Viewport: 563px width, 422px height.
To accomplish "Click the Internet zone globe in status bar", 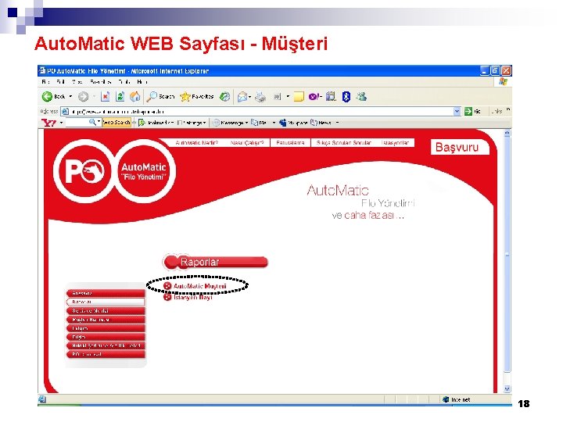I will 446,399.
